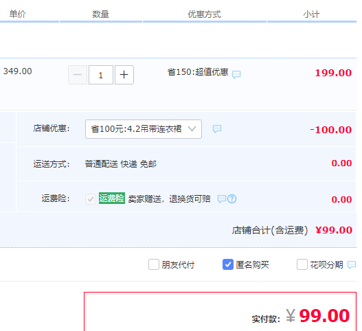Click the 省150:超值优惠 promotion text

click(198, 72)
